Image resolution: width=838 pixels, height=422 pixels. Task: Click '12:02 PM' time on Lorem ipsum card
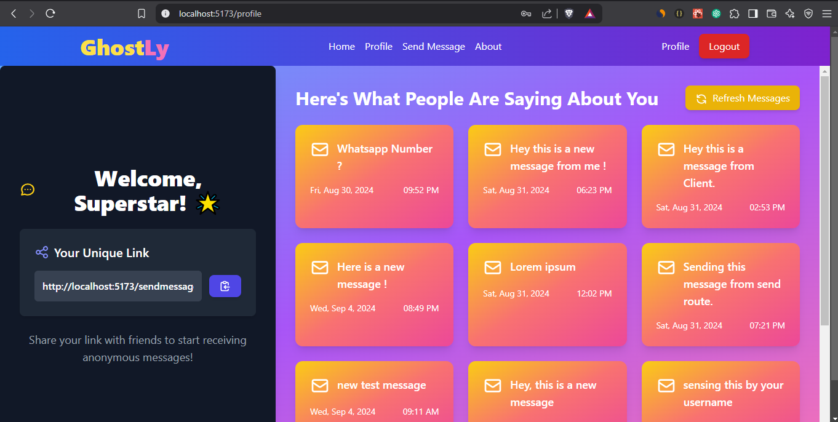point(594,294)
